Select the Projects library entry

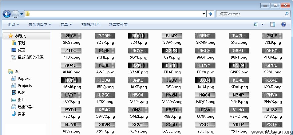pos(25,86)
